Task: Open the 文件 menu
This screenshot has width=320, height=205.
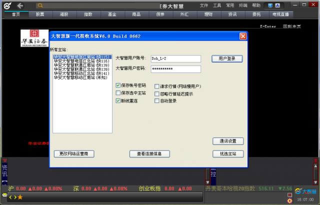Action: (x=203, y=5)
